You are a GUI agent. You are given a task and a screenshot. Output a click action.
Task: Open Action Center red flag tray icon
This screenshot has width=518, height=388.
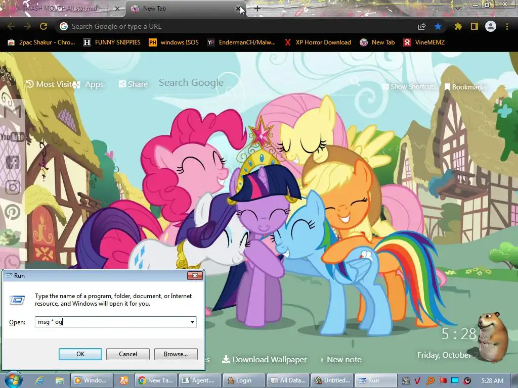coord(443,381)
